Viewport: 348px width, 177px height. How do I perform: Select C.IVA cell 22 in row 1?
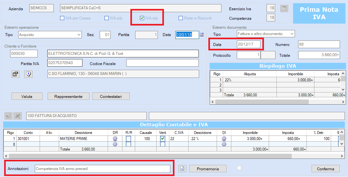[x=179, y=139]
